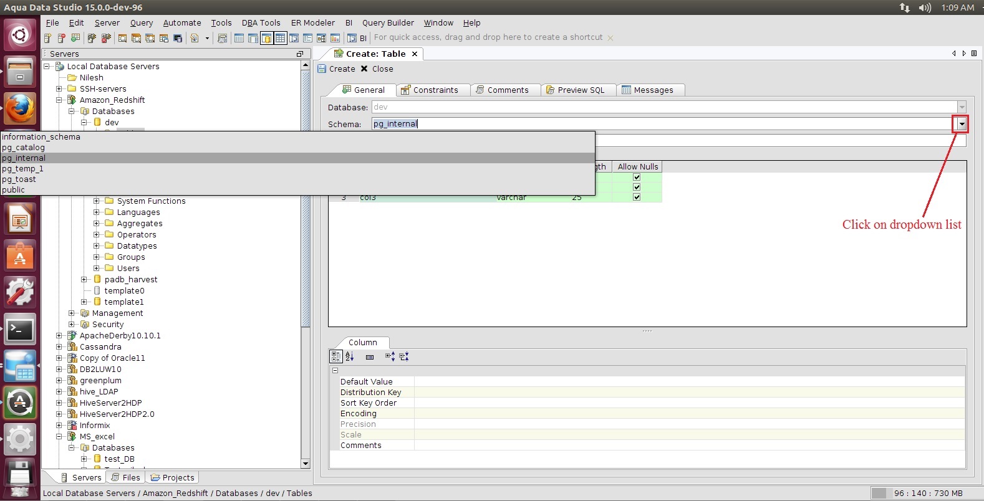The width and height of the screenshot is (984, 501).
Task: Close the Create: Table tab
Action: point(415,54)
